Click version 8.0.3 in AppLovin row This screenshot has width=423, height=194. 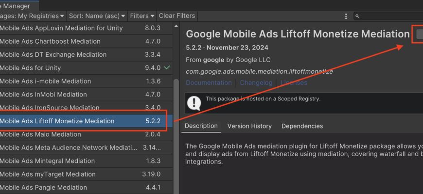(x=153, y=28)
